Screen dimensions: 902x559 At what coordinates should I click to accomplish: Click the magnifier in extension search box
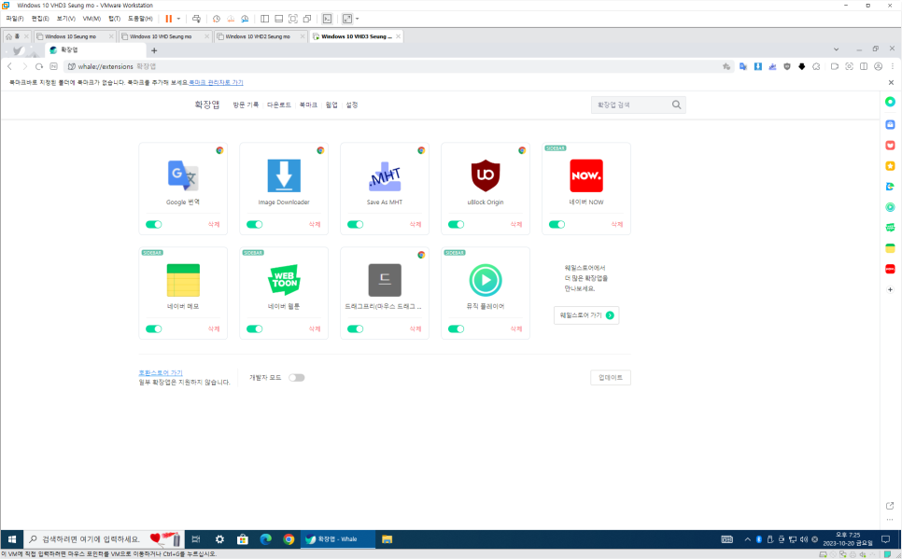676,105
